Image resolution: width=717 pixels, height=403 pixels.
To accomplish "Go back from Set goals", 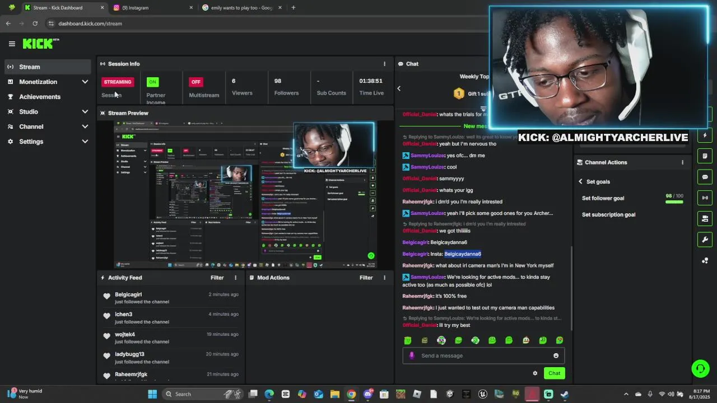I will point(581,181).
